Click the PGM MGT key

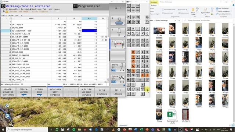129,6
